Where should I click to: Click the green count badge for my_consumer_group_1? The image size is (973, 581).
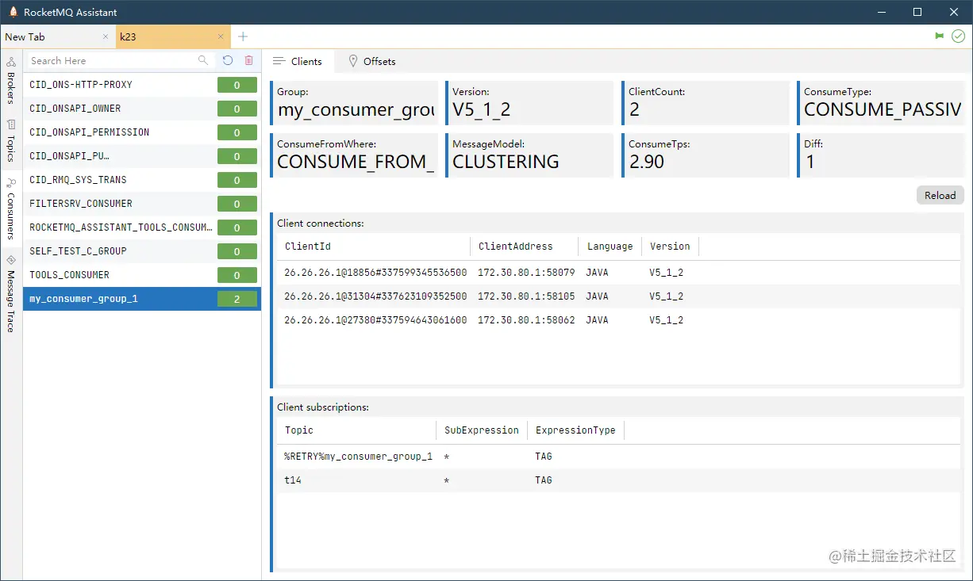coord(237,299)
